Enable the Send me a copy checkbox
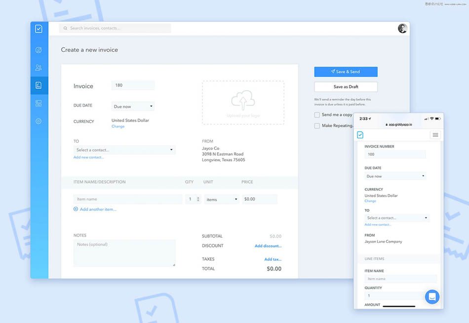 [x=317, y=115]
